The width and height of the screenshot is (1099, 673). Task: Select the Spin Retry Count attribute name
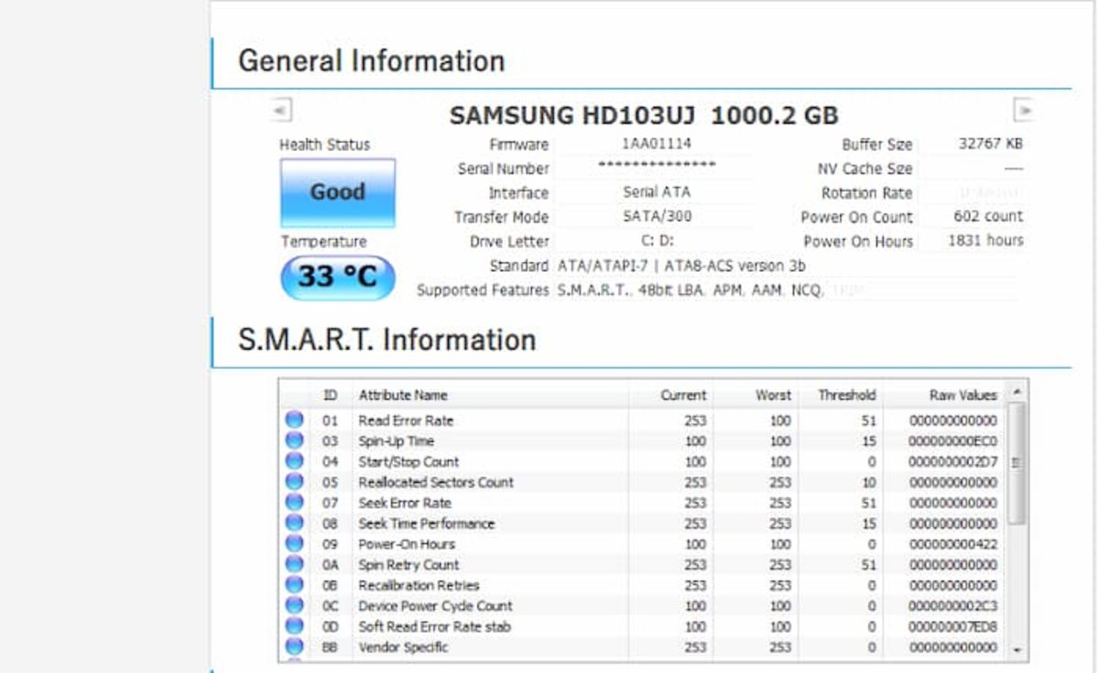pyautogui.click(x=408, y=565)
